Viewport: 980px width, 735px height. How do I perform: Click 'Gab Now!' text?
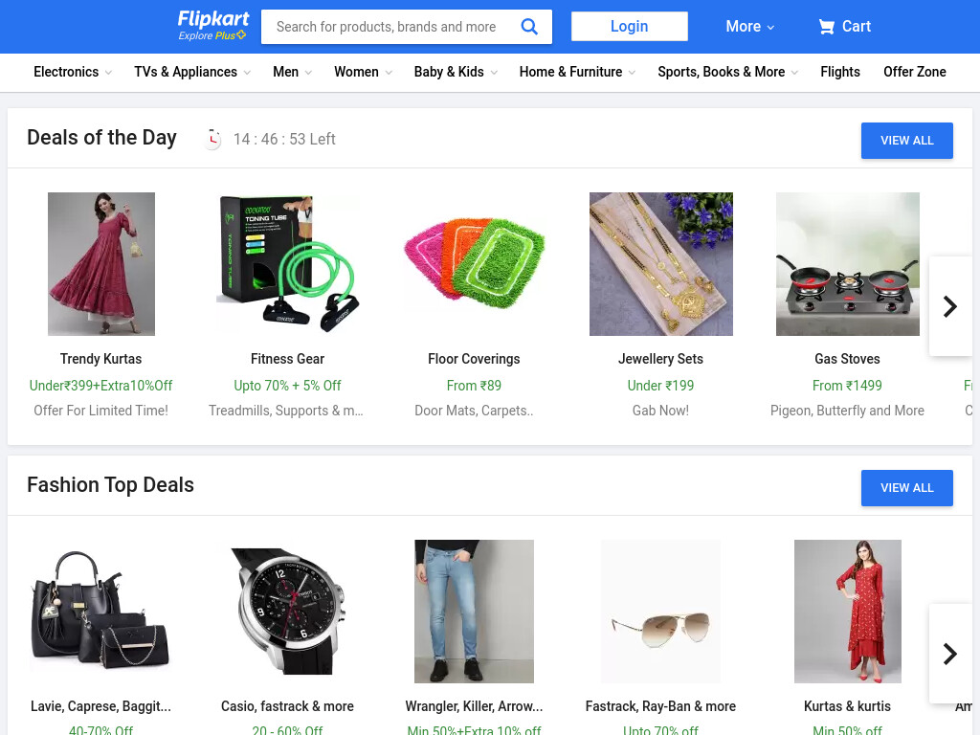pos(660,411)
